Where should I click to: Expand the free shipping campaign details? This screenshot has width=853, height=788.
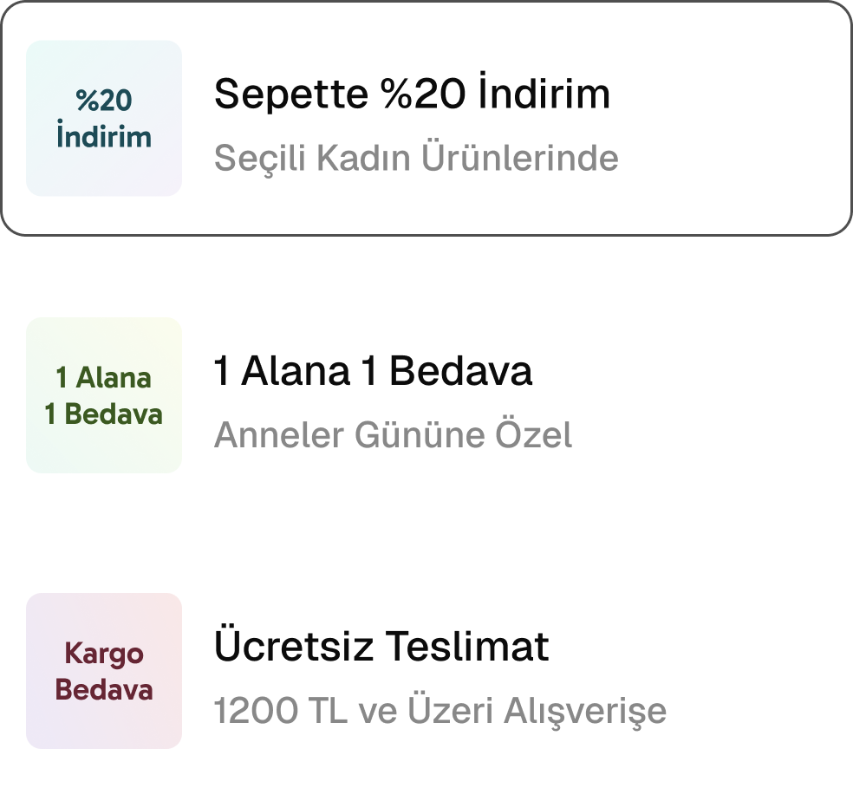coord(425,668)
